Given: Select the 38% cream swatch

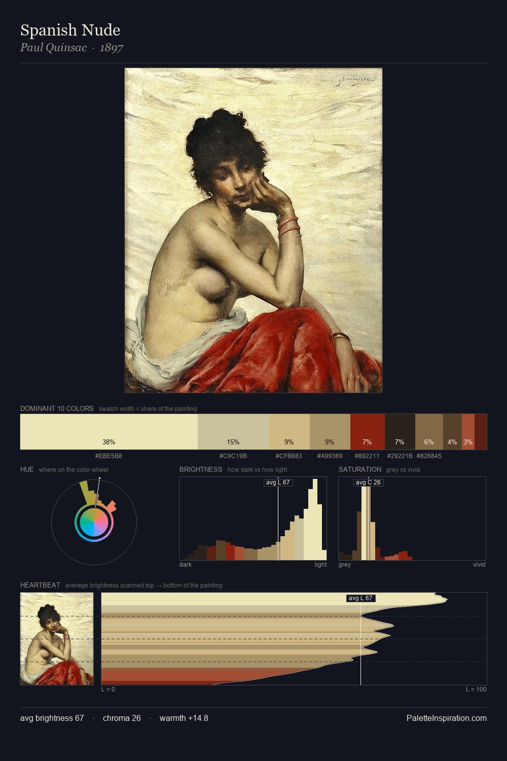Looking at the screenshot, I should (109, 432).
